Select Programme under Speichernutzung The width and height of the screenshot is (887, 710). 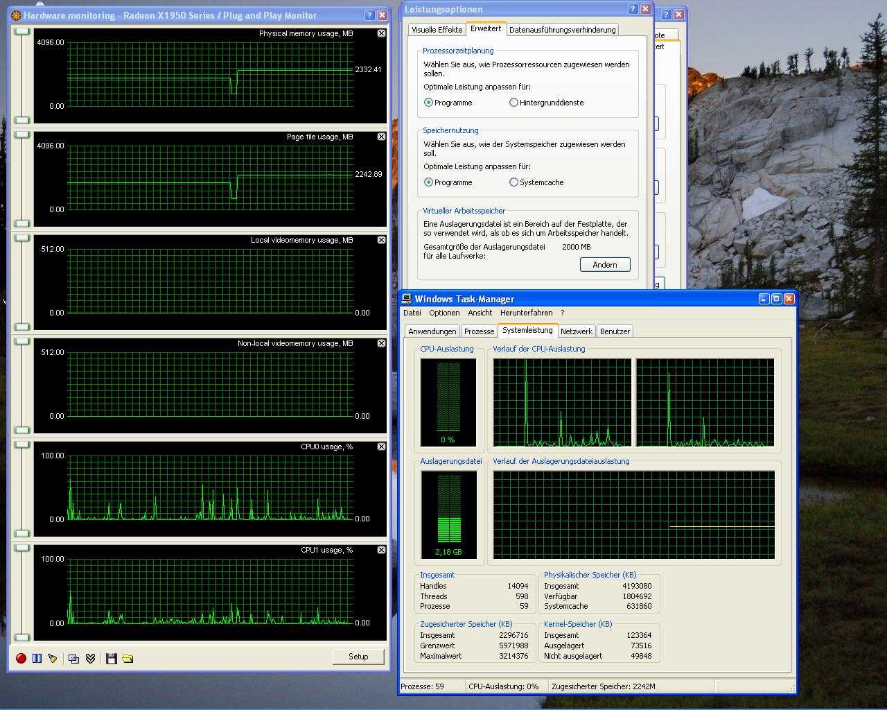[448, 182]
